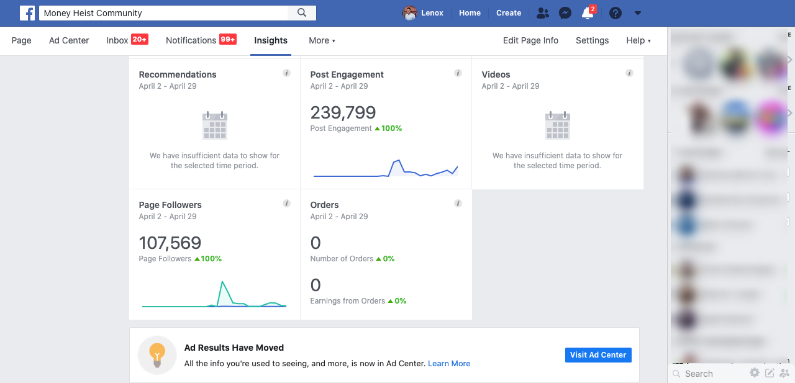Open the Lenox profile avatar
The width and height of the screenshot is (795, 383).
point(409,13)
